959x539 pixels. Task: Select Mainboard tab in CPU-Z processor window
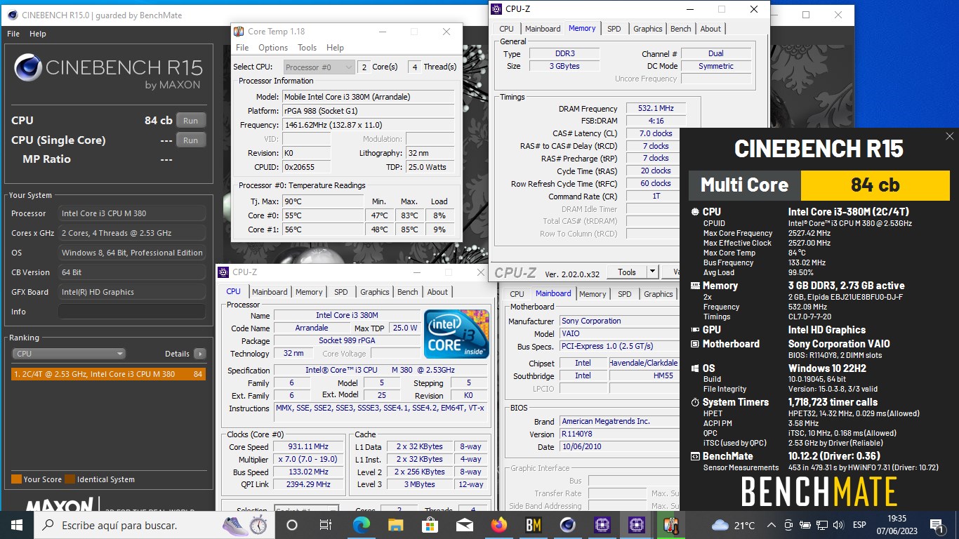click(x=270, y=292)
